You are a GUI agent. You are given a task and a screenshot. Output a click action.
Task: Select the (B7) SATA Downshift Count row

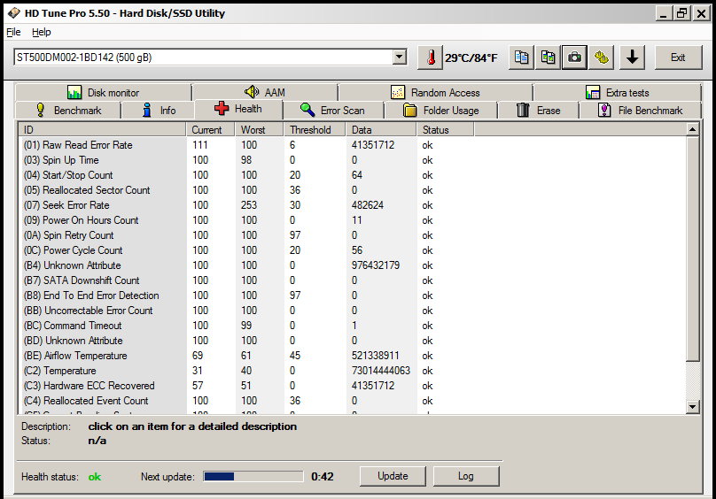coord(352,280)
